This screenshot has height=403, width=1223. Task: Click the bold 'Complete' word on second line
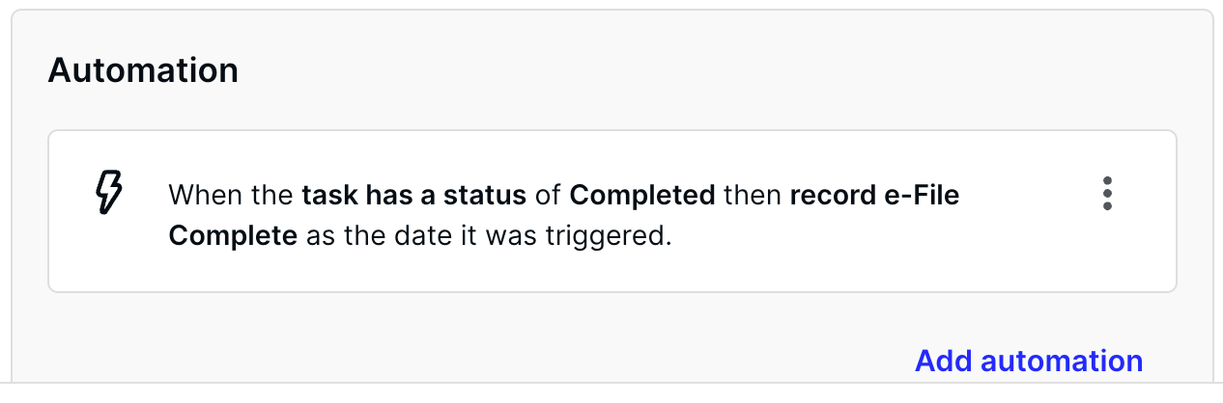click(x=233, y=236)
